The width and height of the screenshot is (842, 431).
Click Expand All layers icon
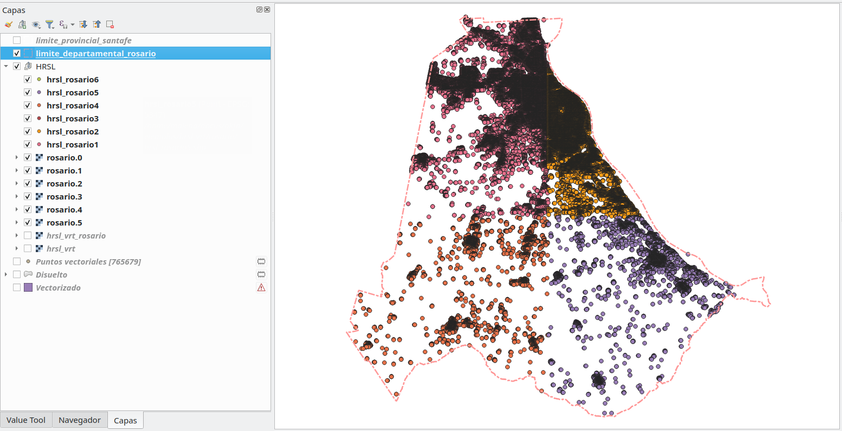(83, 24)
